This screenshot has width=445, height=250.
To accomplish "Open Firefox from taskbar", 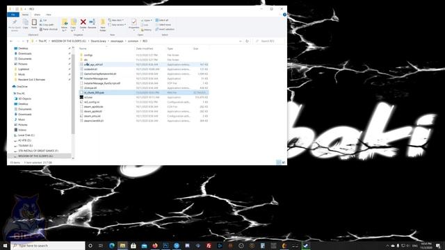I will [x=155, y=245].
